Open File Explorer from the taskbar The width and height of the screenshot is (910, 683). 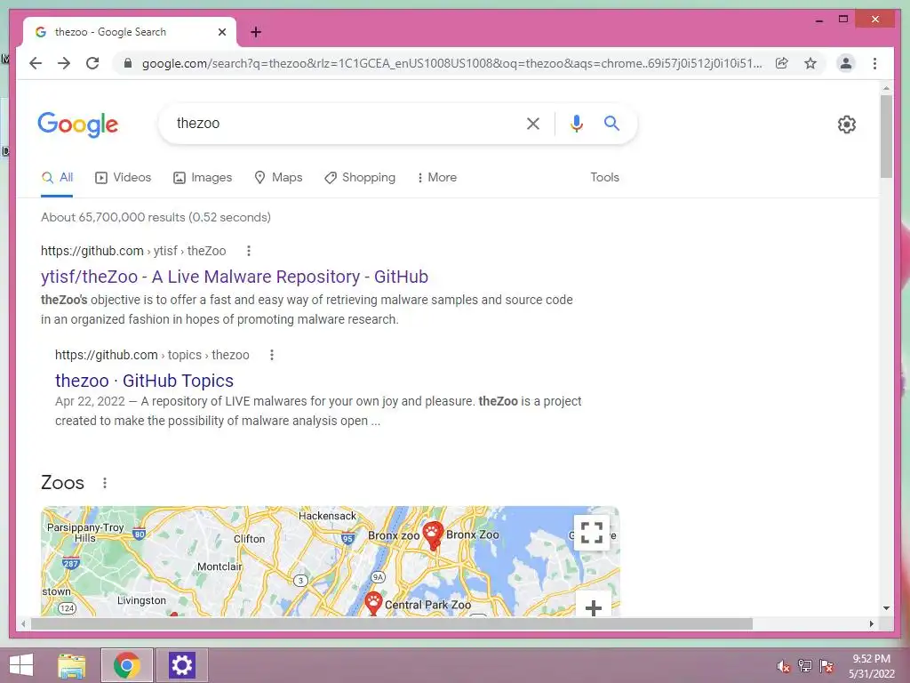pyautogui.click(x=72, y=665)
